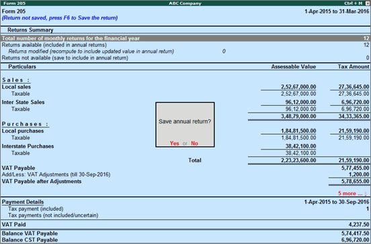Choose No in Save annual return dialog
Screen dimensions: 371x244
(194, 143)
